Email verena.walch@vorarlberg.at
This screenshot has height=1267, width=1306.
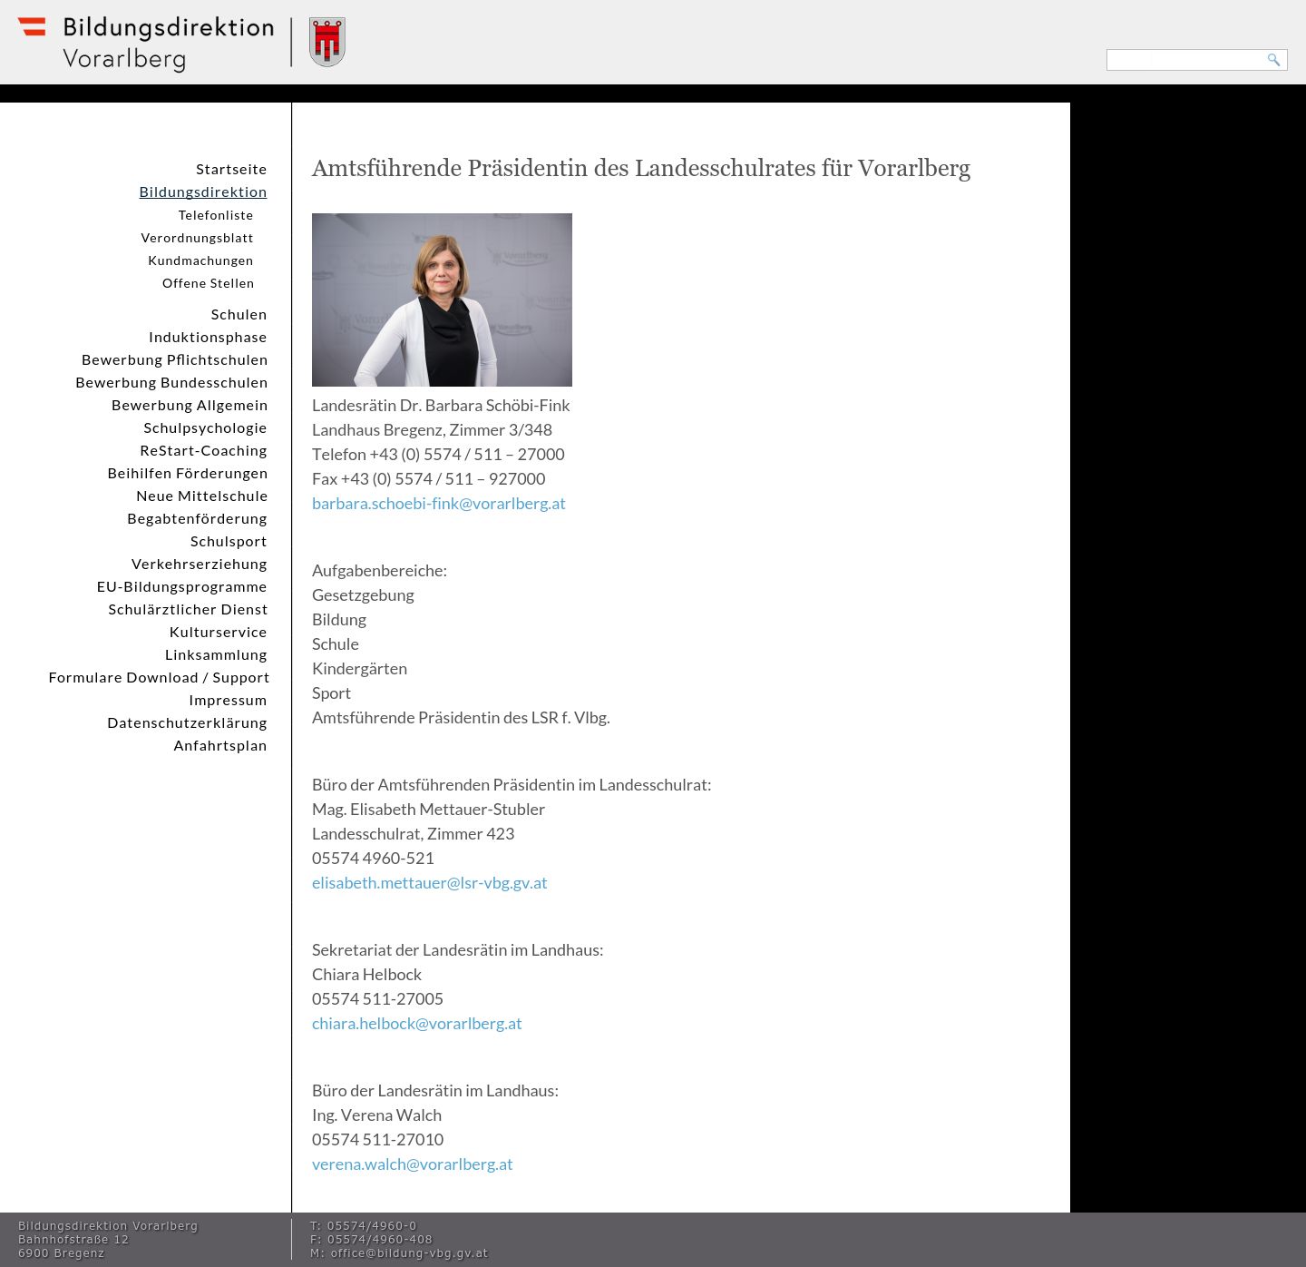click(x=413, y=1164)
